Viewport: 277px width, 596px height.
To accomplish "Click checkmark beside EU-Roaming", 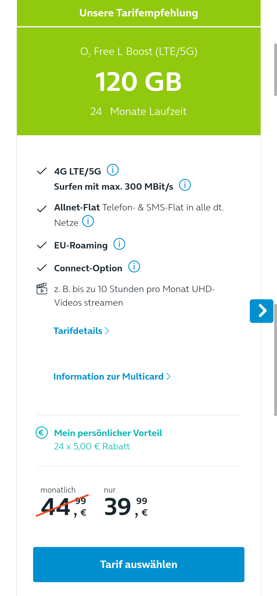I will [42, 245].
